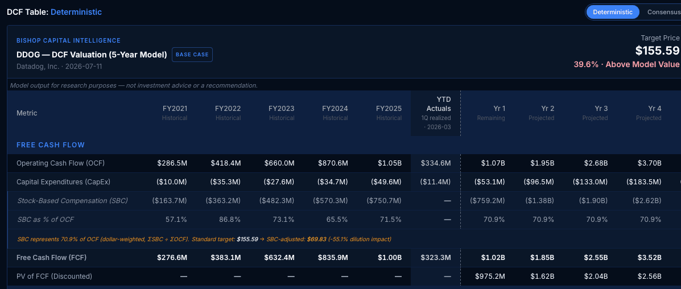Select the Yr 2 Projected column header
Viewport: 681px width, 289px height.
click(x=542, y=113)
